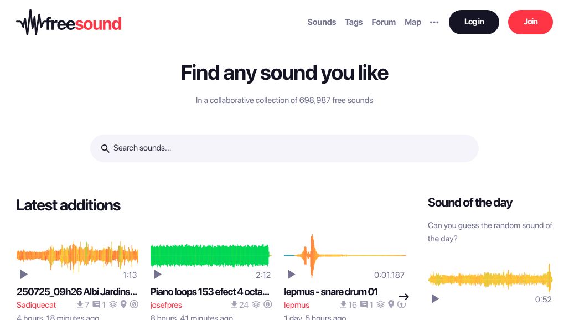Play the Albi Jardins sound
569x320 pixels.
[24, 274]
